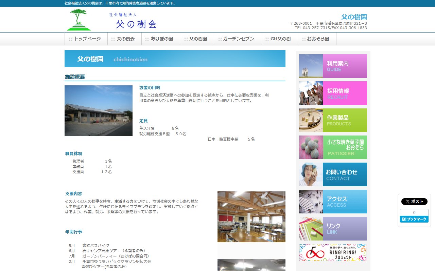Open お問い合わせ CONTACT sidebar banner
This screenshot has width=435, height=271.
(x=333, y=174)
